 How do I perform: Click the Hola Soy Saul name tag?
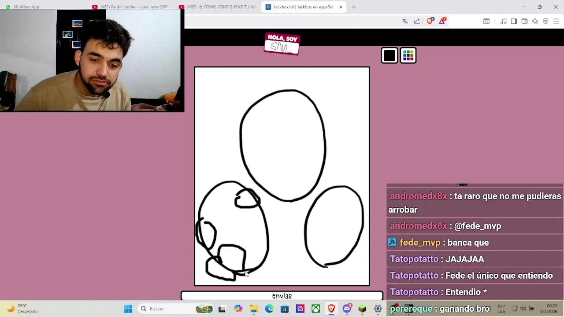[282, 44]
